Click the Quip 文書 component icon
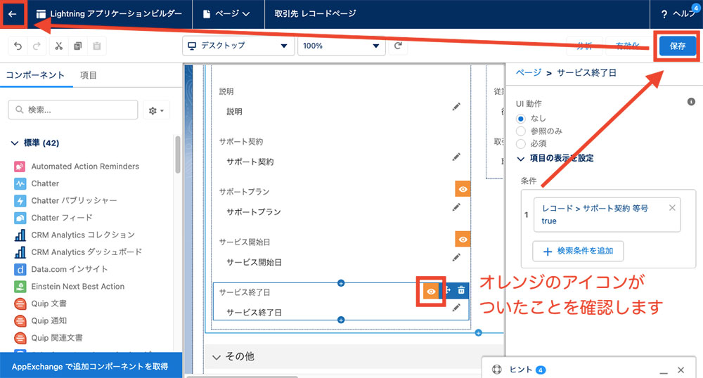The height and width of the screenshot is (378, 703). pos(20,304)
